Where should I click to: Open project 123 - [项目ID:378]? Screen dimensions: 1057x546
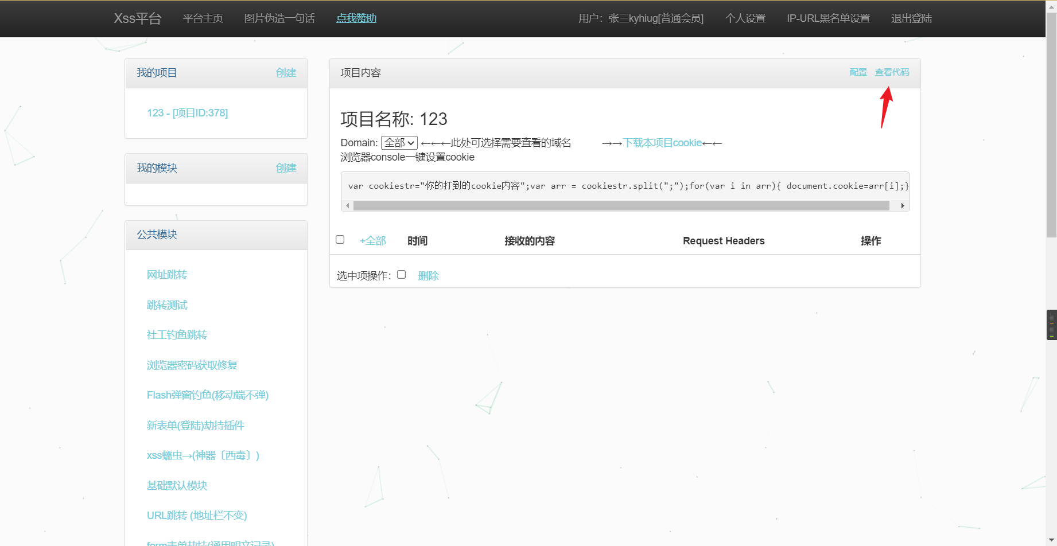[188, 113]
